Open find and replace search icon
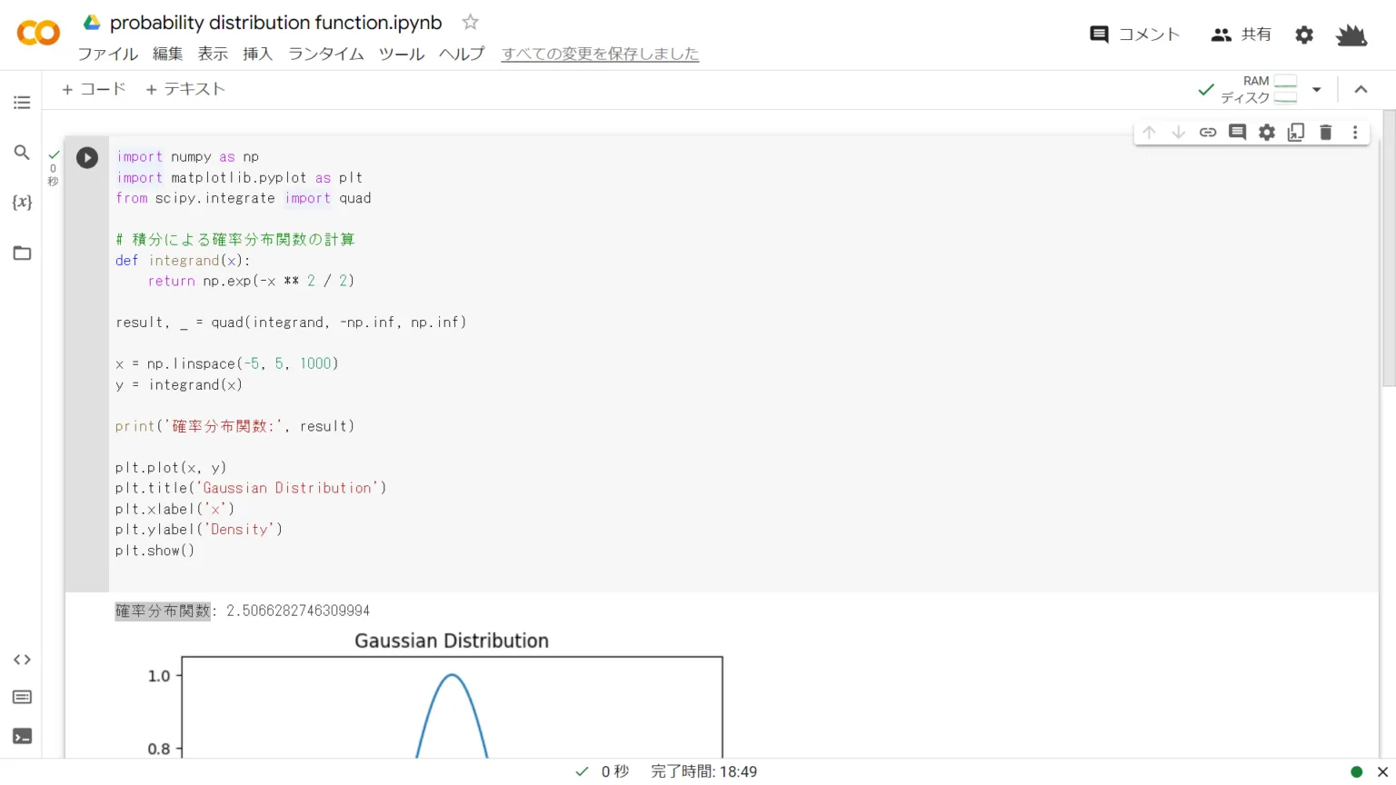This screenshot has height=785, width=1396. coord(22,153)
